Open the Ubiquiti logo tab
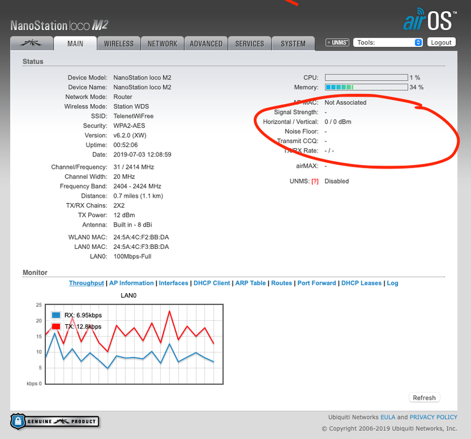Viewport: 471px width, 439px height. (x=32, y=44)
